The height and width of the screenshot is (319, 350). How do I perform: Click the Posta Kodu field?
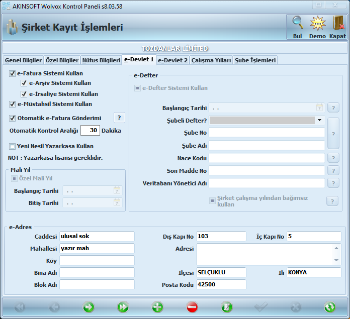coord(221,284)
